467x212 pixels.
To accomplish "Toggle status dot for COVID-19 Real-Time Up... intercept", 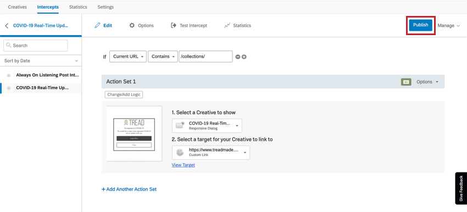I will [9, 88].
